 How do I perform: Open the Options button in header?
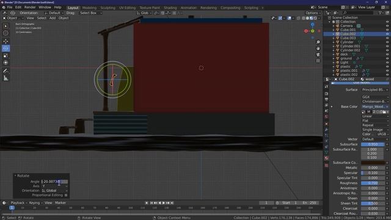click(313, 13)
